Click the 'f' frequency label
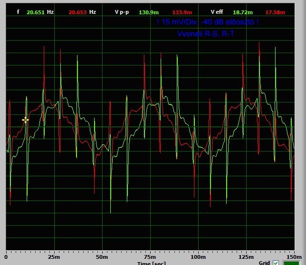306x265 pixels. point(18,12)
